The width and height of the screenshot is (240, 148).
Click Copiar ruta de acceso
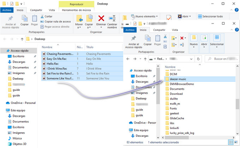(x=55, y=22)
